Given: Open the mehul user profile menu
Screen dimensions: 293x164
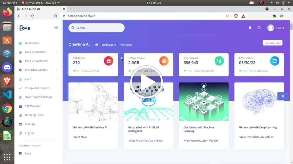Looking at the screenshot, I should pos(276,28).
